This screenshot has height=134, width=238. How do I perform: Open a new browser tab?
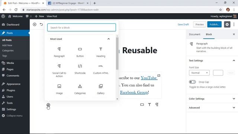[x=94, y=3]
